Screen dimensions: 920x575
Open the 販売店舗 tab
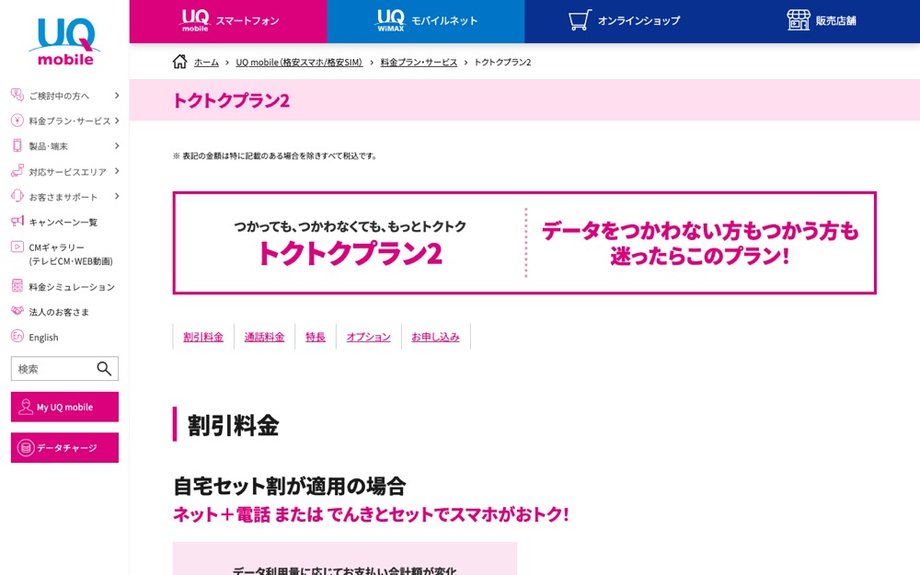pos(822,21)
